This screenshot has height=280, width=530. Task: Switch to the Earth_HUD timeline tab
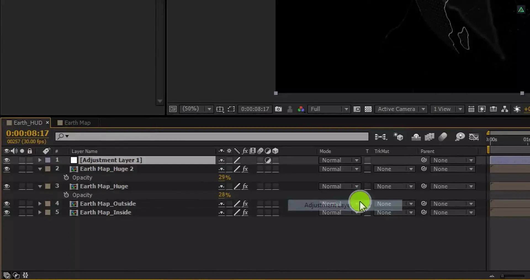pyautogui.click(x=28, y=123)
